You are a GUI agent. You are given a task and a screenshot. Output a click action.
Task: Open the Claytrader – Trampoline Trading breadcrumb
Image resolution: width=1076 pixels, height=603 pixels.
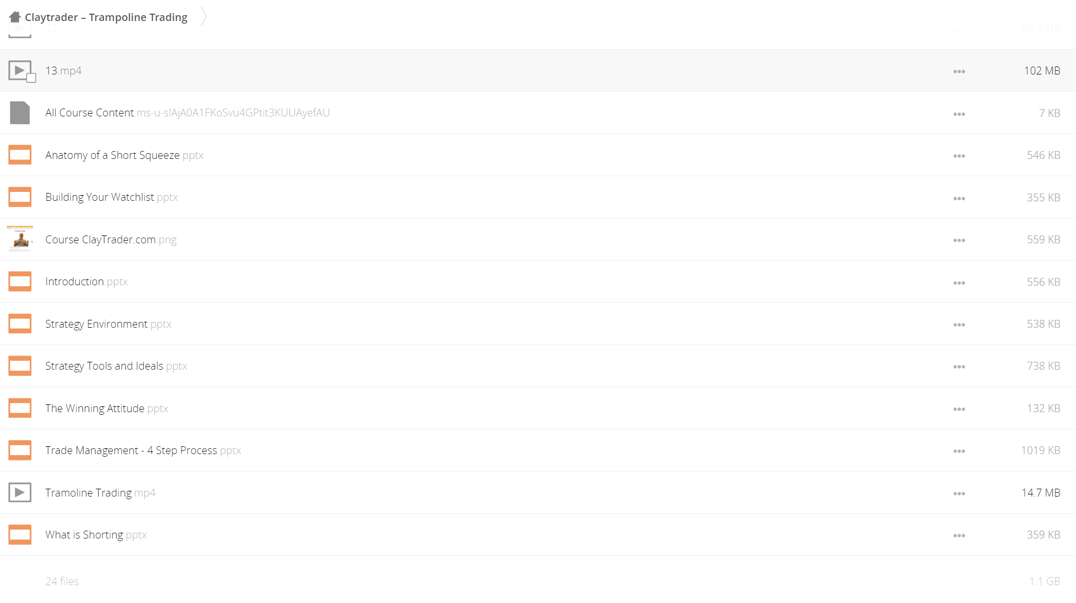106,17
